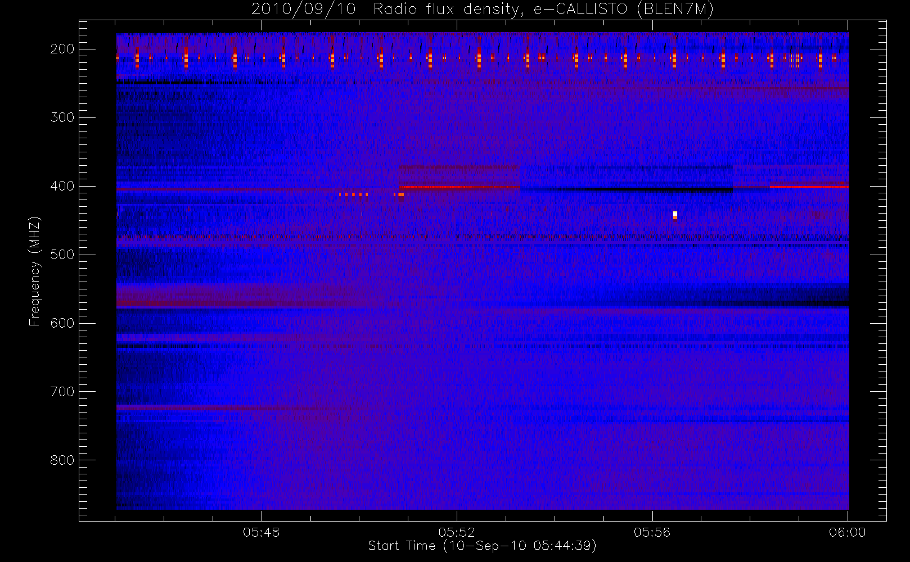Click the "Frequency (MHz)" axis label
This screenshot has height=562, width=910.
point(35,271)
